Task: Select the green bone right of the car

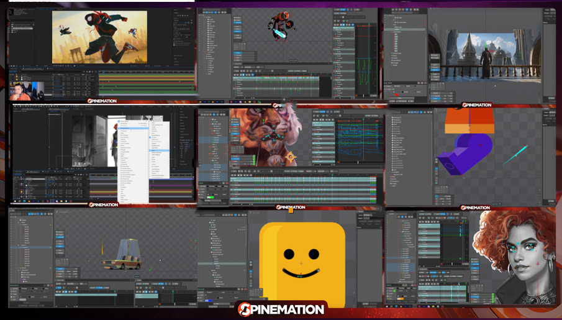Action: click(x=151, y=268)
